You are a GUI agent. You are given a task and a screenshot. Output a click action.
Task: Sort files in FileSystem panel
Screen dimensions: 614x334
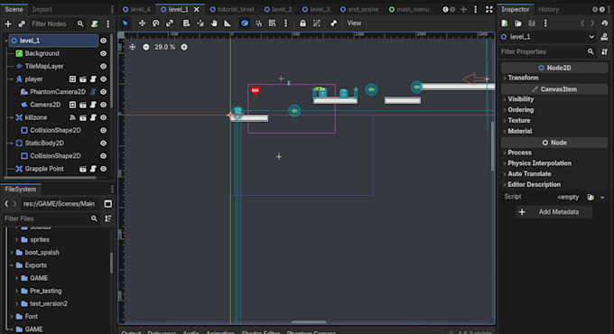tap(107, 218)
